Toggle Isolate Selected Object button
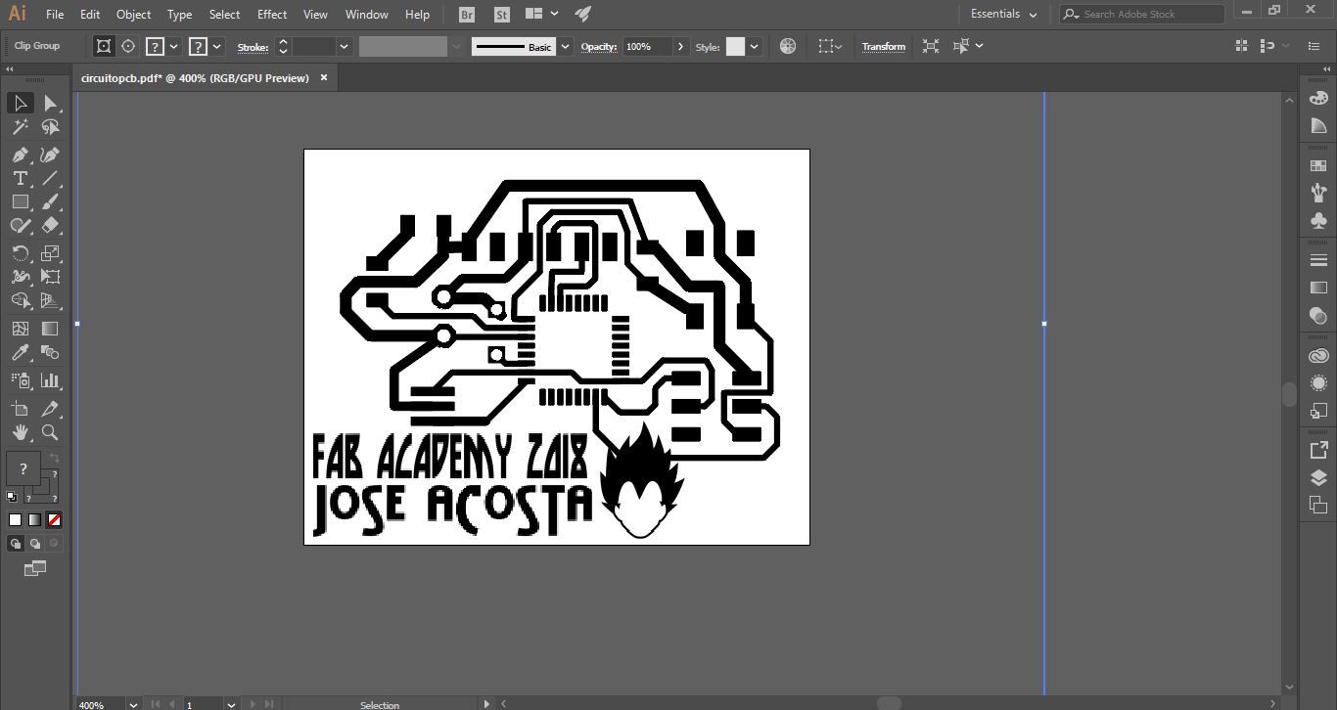The width and height of the screenshot is (1337, 710). (x=931, y=47)
